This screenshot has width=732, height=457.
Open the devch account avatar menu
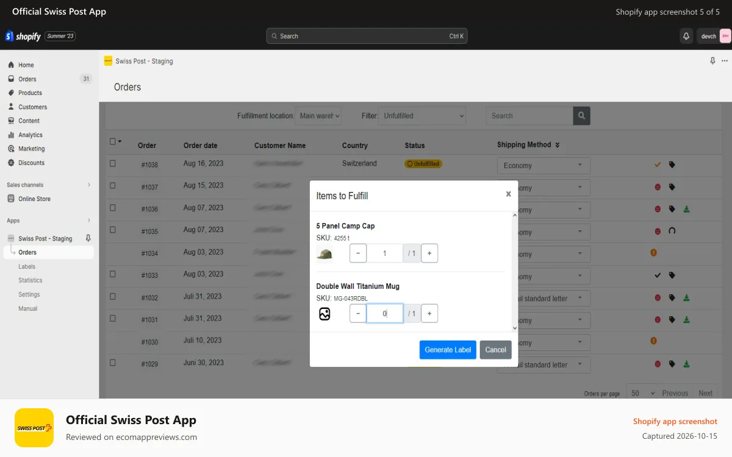725,36
